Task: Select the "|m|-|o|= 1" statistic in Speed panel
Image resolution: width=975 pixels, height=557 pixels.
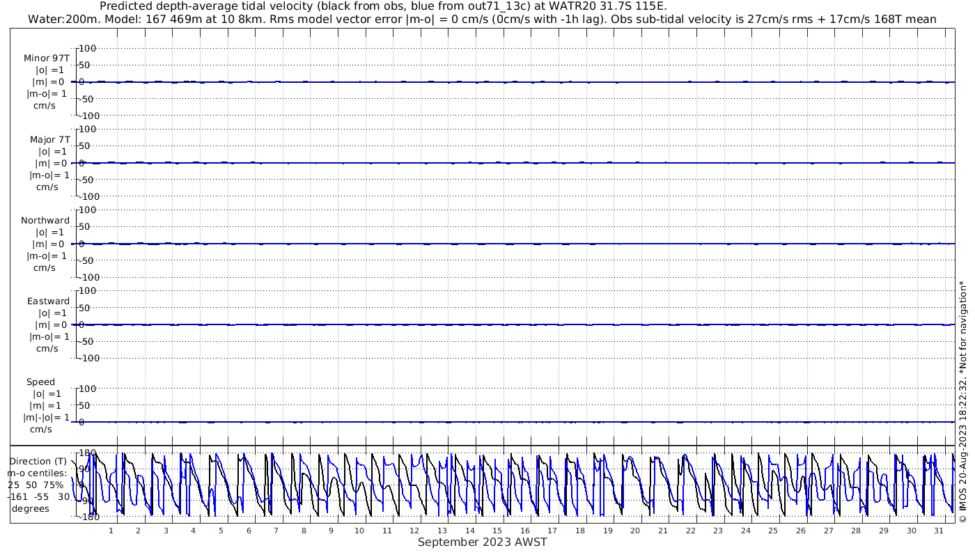Action: tap(46, 417)
